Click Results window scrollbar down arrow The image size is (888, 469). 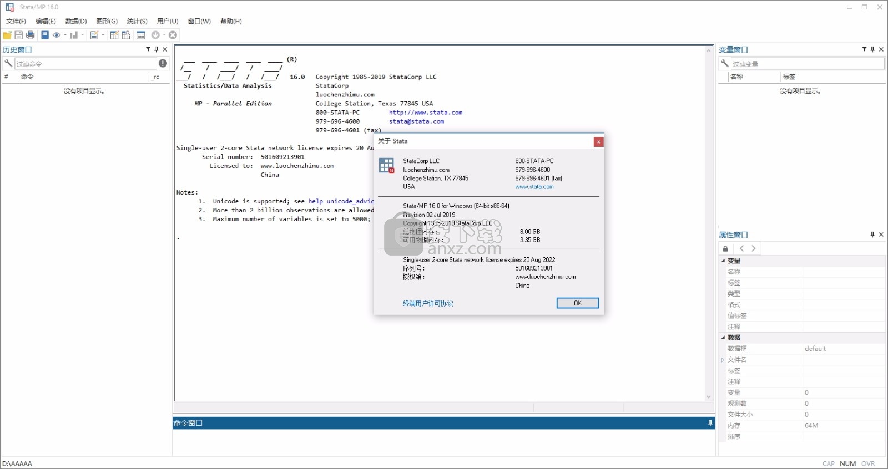(709, 397)
